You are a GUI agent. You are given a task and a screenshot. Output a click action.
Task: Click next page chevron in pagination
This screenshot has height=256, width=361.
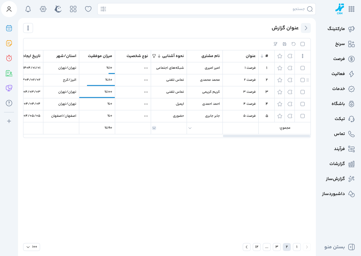(x=247, y=247)
